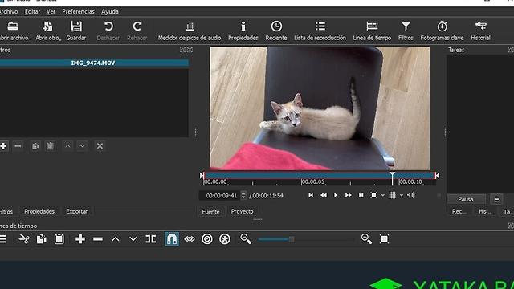Click the Pausa button in Tareas

466,199
